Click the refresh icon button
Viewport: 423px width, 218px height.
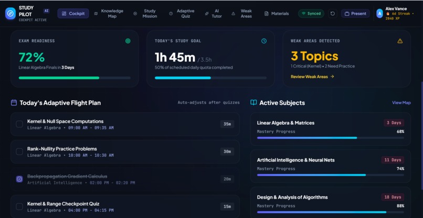333,14
